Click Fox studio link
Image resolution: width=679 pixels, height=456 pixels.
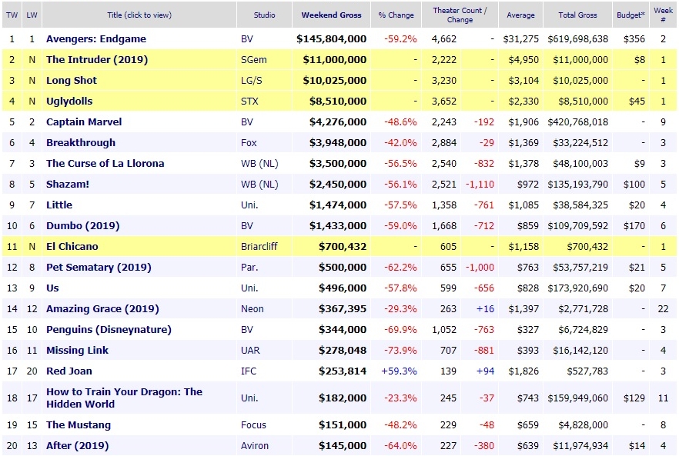point(249,143)
